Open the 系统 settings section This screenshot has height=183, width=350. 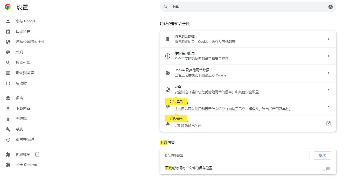click(x=19, y=129)
